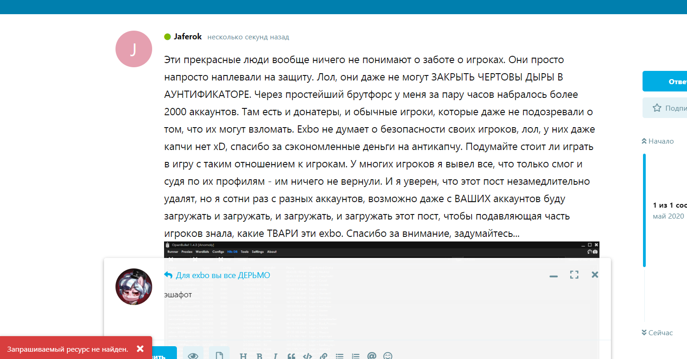Click the attach file icon in composer

point(219,356)
